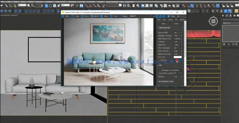Collapse the LUT section

(x=158, y=65)
